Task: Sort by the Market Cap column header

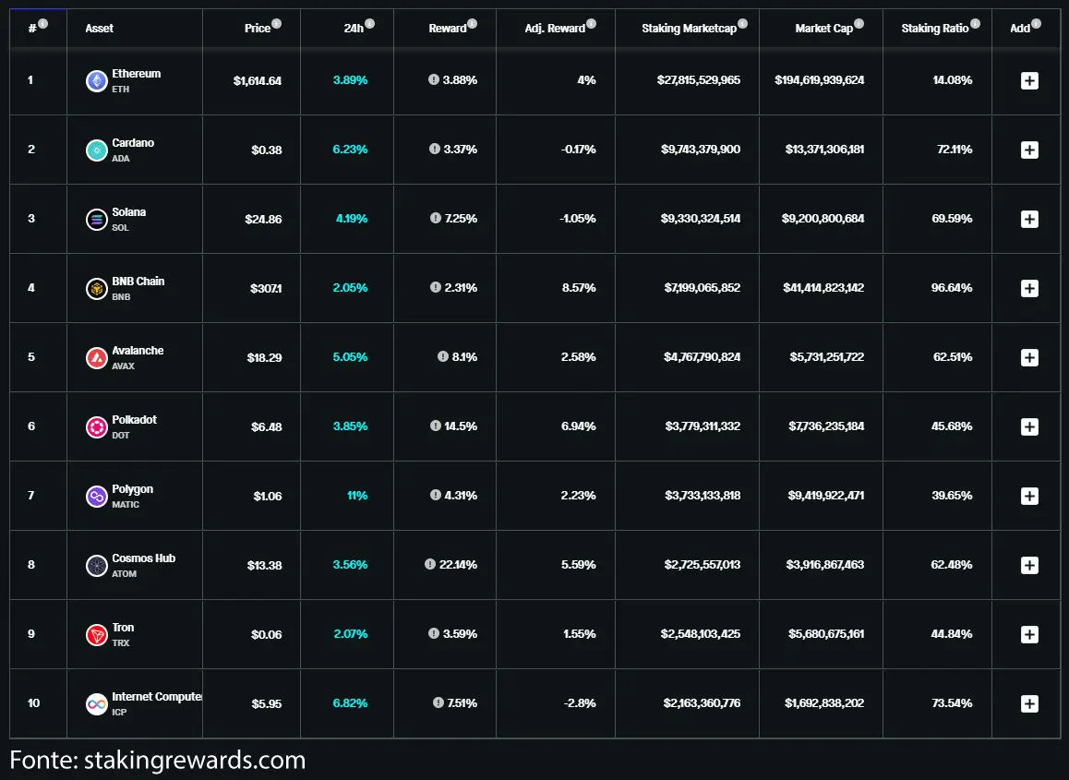Action: (824, 28)
